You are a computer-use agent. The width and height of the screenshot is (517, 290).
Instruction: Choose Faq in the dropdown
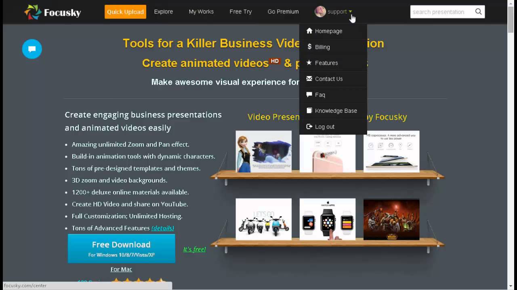point(333,95)
